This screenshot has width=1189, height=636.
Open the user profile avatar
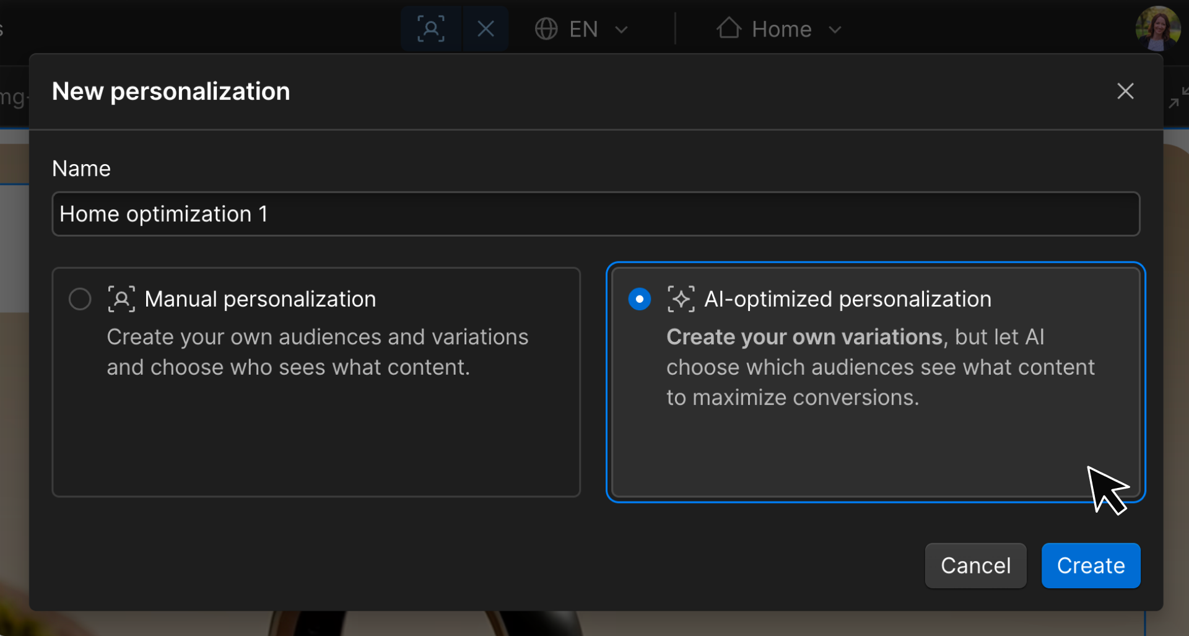[1157, 28]
